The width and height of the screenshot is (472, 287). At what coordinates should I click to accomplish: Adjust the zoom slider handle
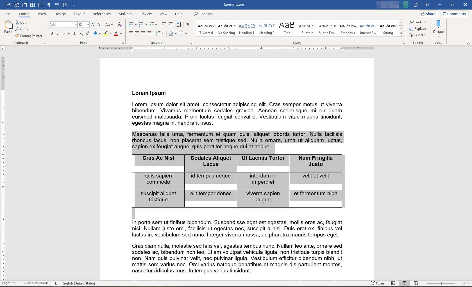[x=441, y=283]
